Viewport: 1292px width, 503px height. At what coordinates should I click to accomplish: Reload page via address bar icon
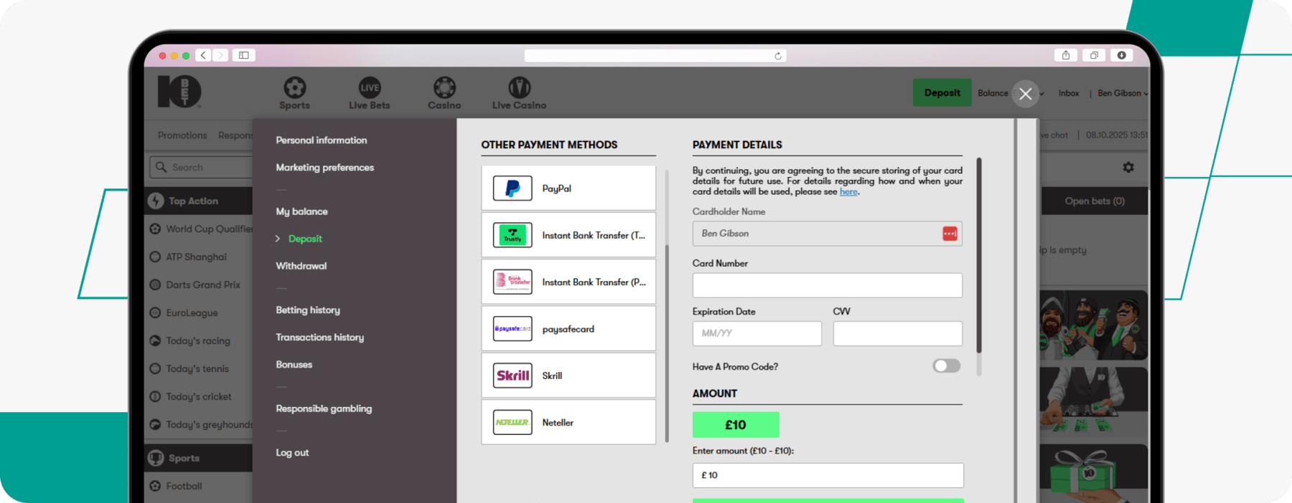click(x=778, y=56)
